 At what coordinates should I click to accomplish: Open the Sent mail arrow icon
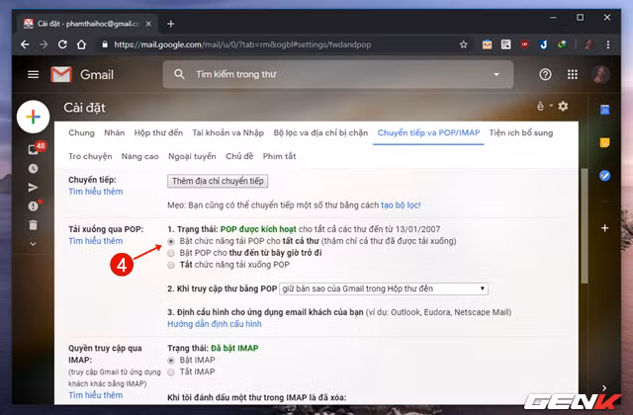pyautogui.click(x=33, y=187)
